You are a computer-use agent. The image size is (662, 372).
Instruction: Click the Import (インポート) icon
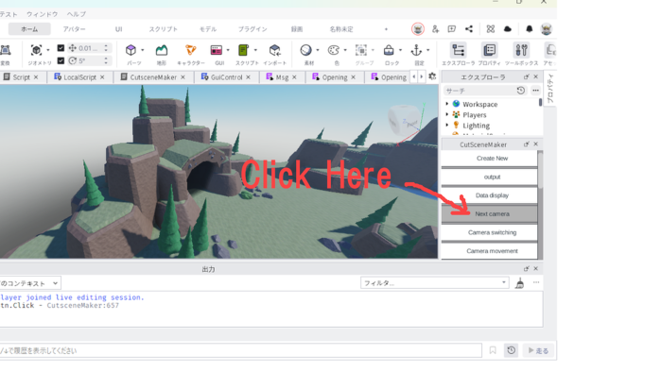click(x=275, y=50)
